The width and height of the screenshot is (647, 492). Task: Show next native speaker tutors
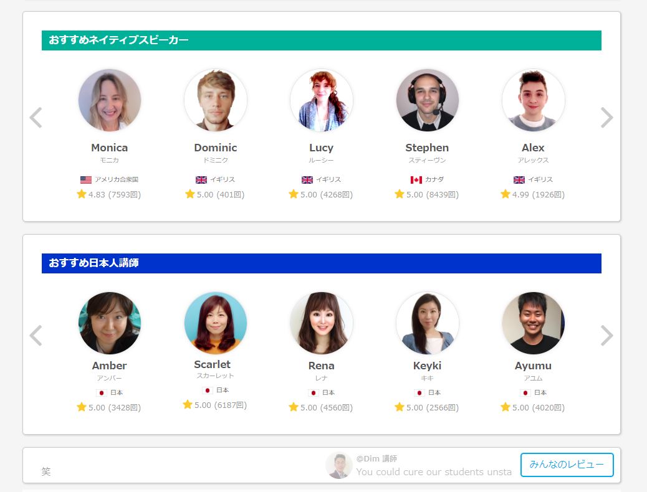click(x=606, y=118)
